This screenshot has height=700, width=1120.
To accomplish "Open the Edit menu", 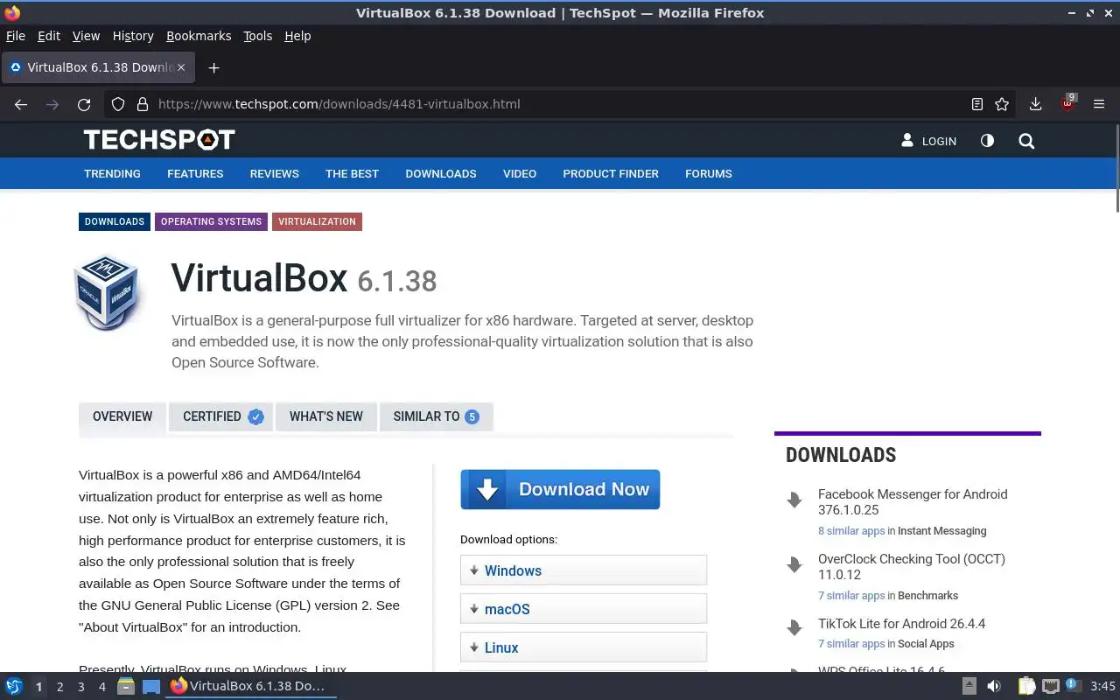I will pos(49,36).
